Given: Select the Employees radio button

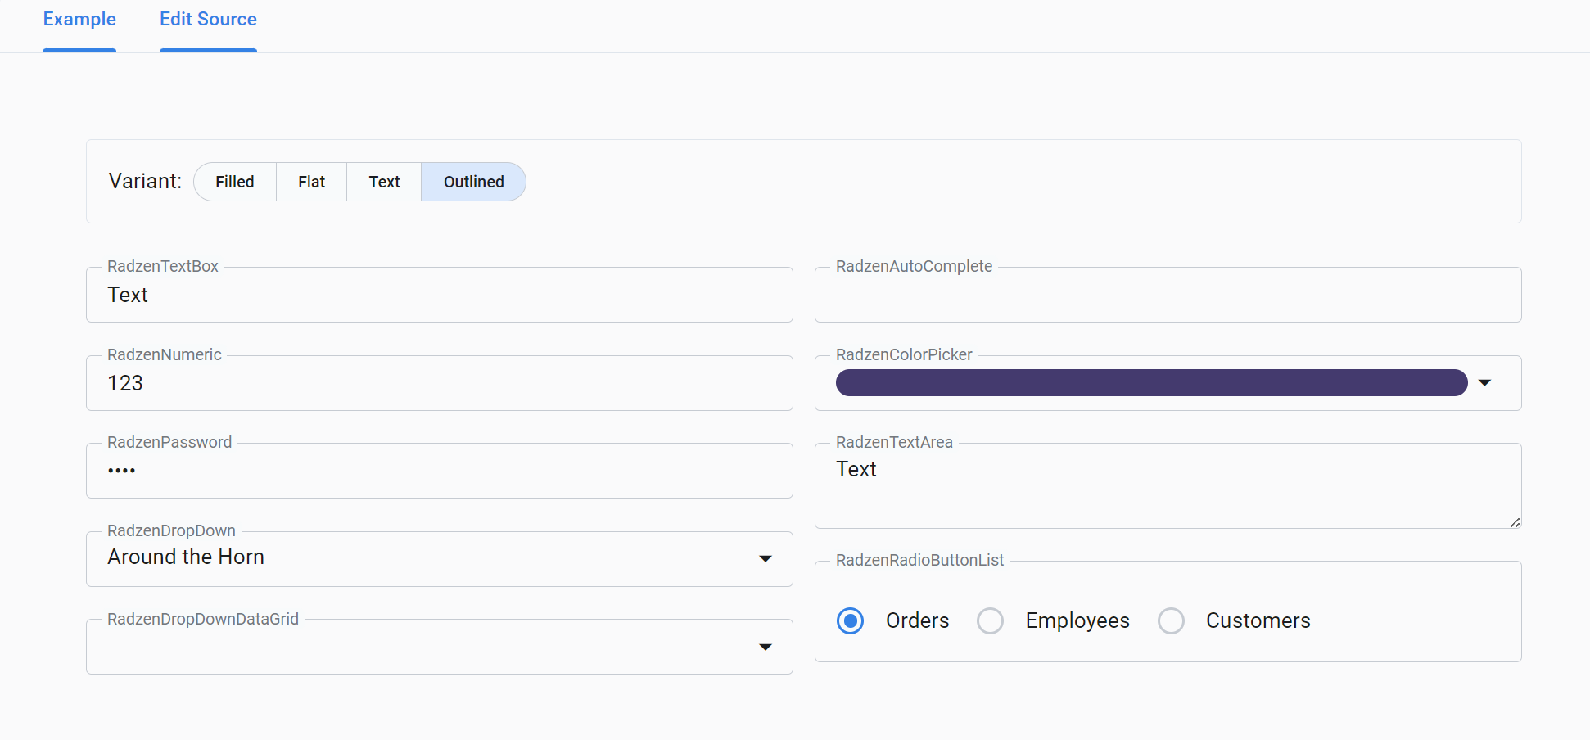Looking at the screenshot, I should 991,620.
